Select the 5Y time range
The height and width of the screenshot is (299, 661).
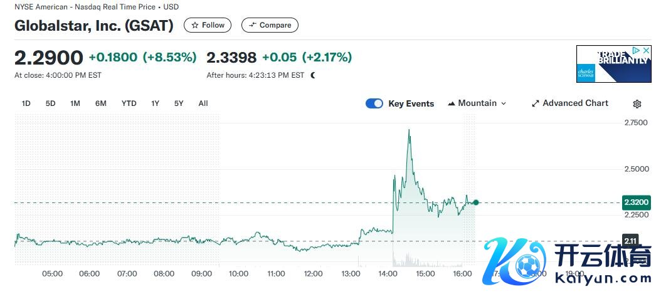point(179,103)
